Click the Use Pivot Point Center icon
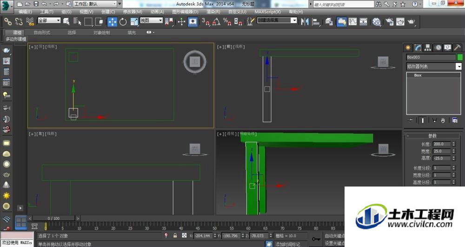465x247 pixels. click(169, 22)
